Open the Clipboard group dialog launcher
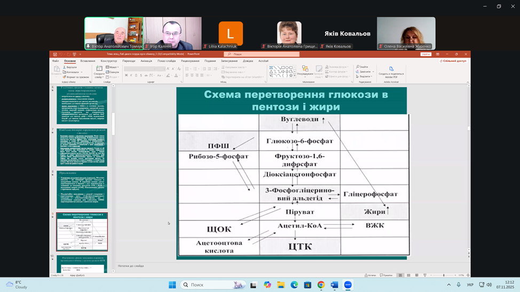The width and height of the screenshot is (520, 292). tap(90, 82)
